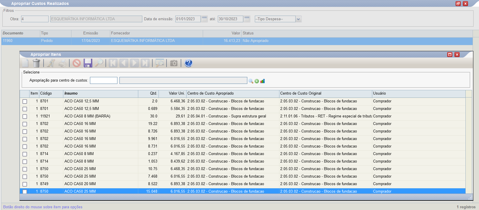Check the 8702 row with qty 9.961
Screen dimensions: 479x210
25,139
